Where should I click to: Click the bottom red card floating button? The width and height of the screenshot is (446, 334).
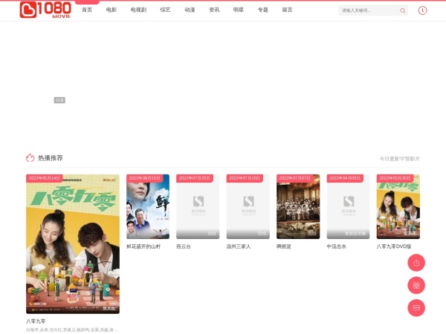pos(416,307)
